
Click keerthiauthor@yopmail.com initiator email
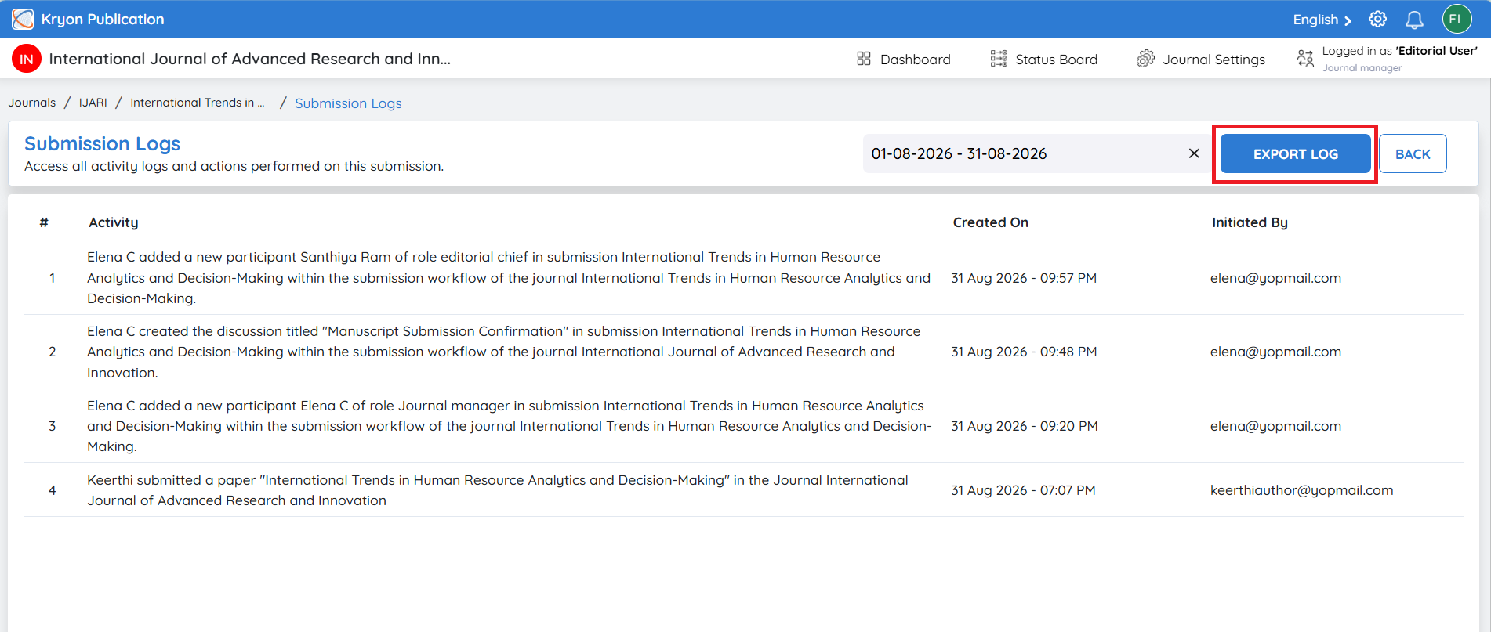click(1301, 490)
